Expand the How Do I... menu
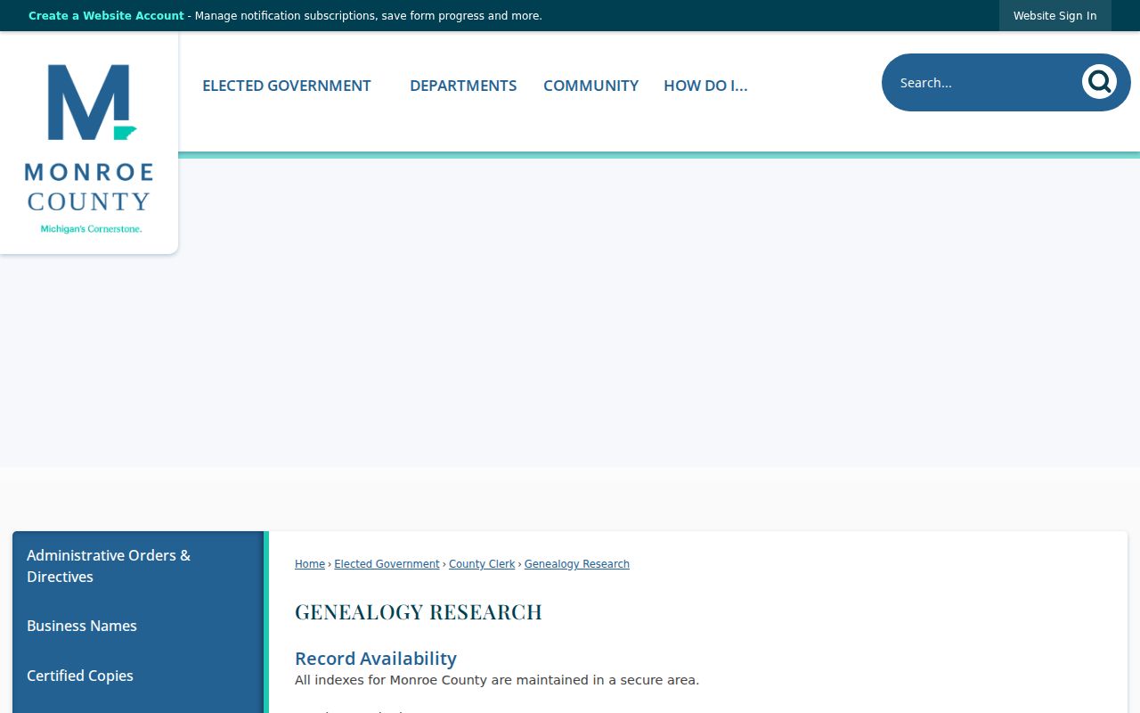This screenshot has height=713, width=1140. coord(705,86)
